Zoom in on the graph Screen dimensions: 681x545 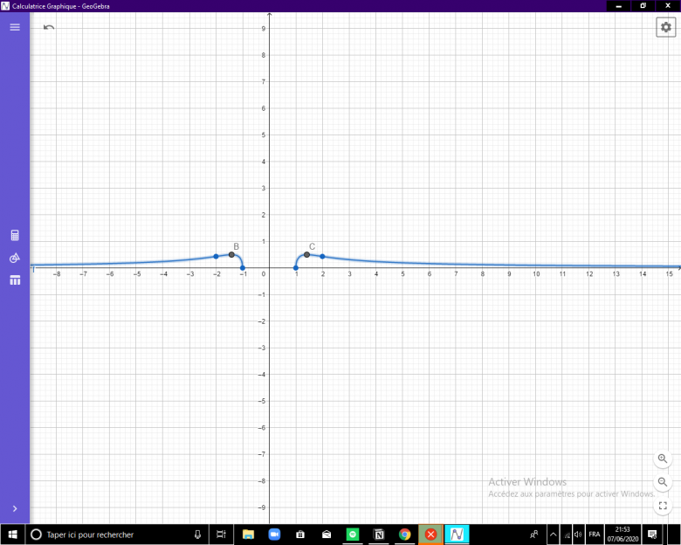[x=663, y=459]
